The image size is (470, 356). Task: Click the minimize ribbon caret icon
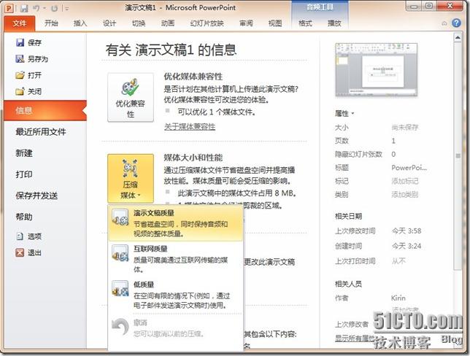[444, 23]
